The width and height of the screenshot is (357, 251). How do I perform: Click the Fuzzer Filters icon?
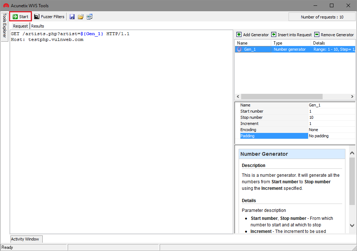point(37,17)
